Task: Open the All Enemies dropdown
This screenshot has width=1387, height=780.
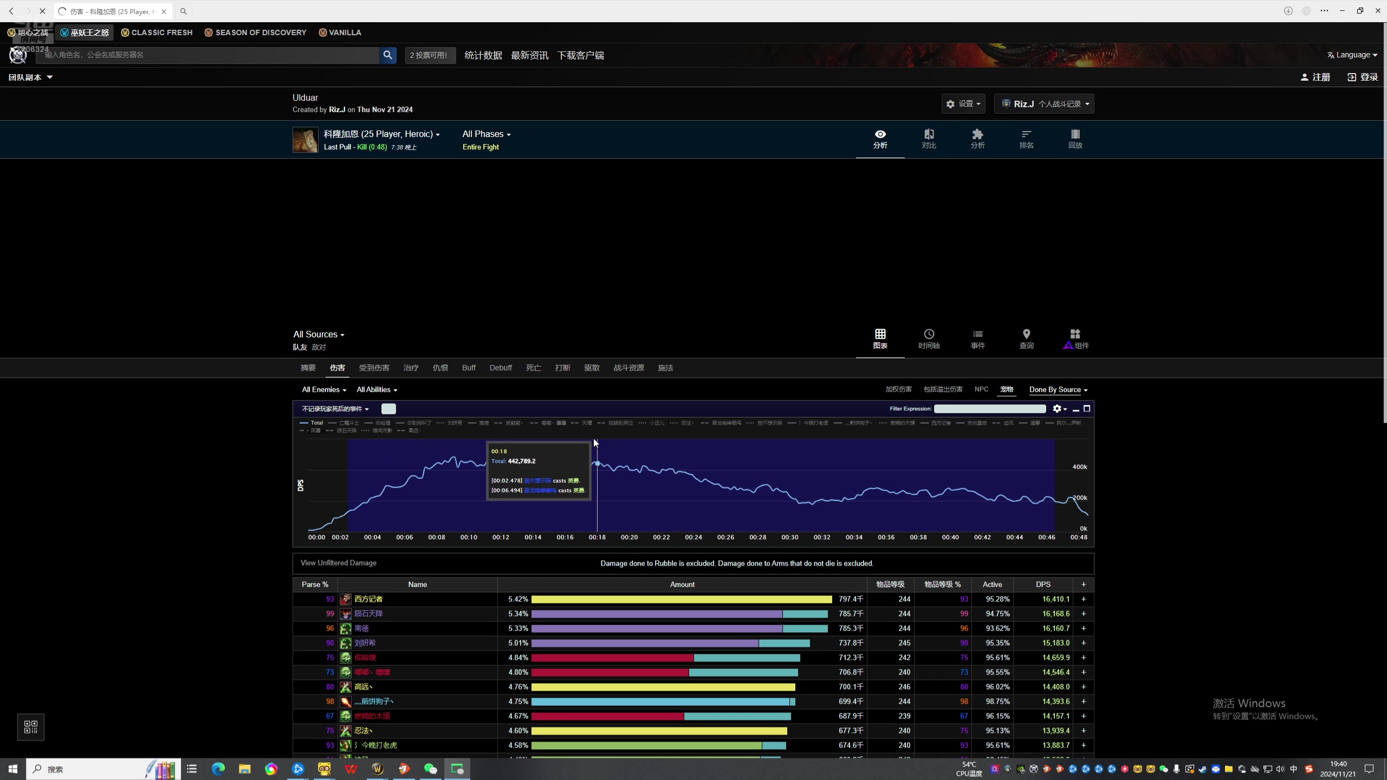Action: point(324,389)
